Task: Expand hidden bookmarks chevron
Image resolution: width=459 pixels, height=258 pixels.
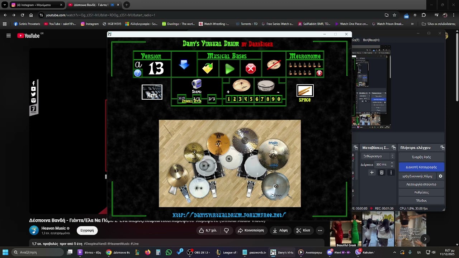Action: pyautogui.click(x=412, y=24)
